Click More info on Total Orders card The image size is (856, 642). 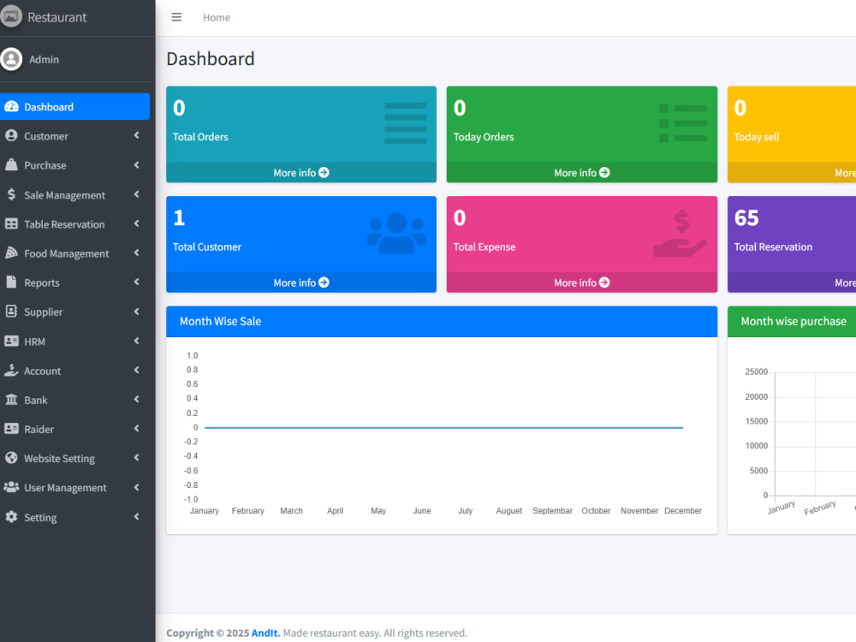point(300,173)
